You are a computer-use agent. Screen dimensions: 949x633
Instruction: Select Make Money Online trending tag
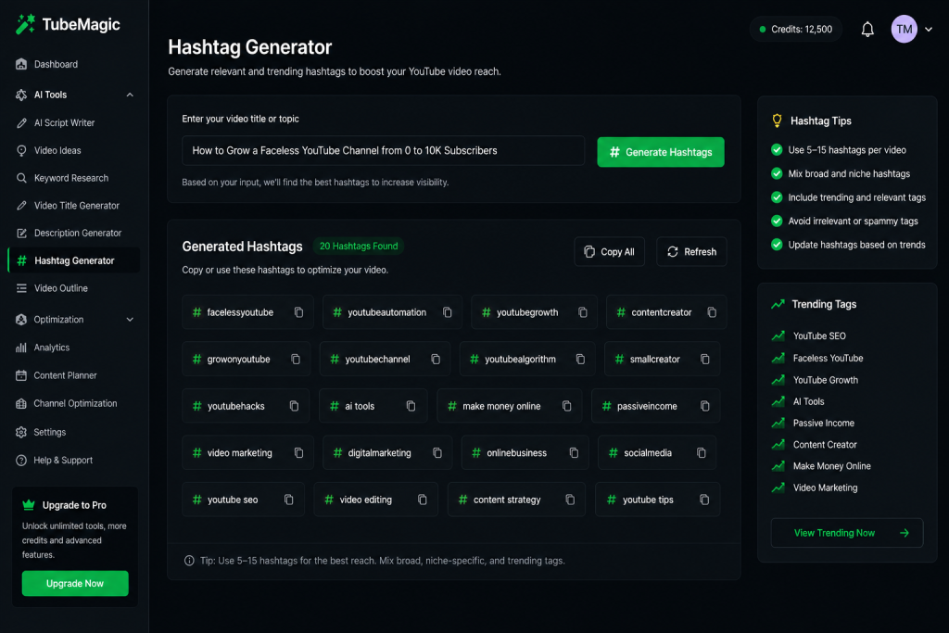click(821, 466)
